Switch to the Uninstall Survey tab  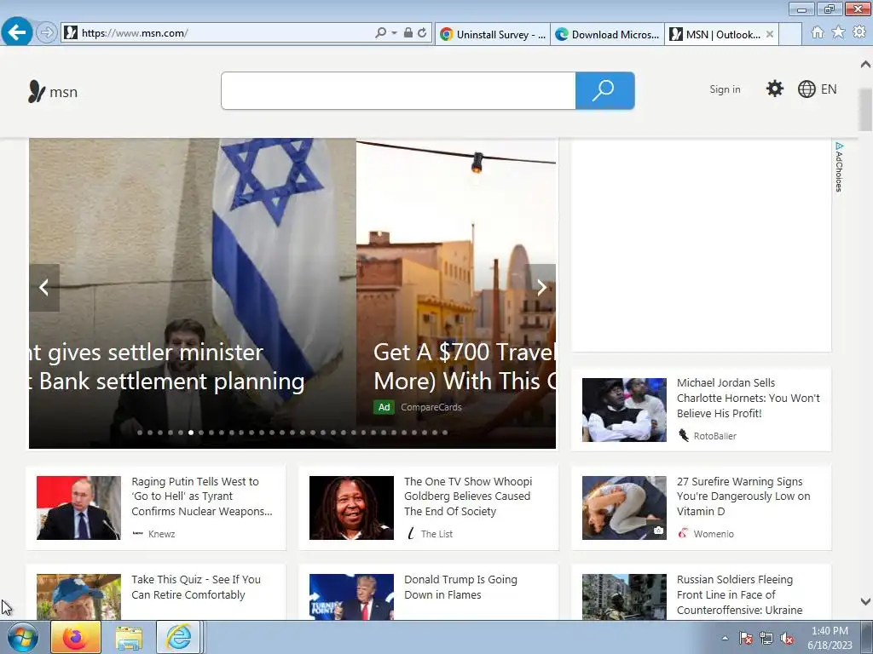[x=493, y=34]
